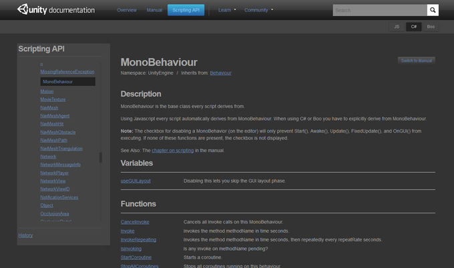Select NavMeshHit in the sidebar list
The image size is (454, 268).
point(52,124)
